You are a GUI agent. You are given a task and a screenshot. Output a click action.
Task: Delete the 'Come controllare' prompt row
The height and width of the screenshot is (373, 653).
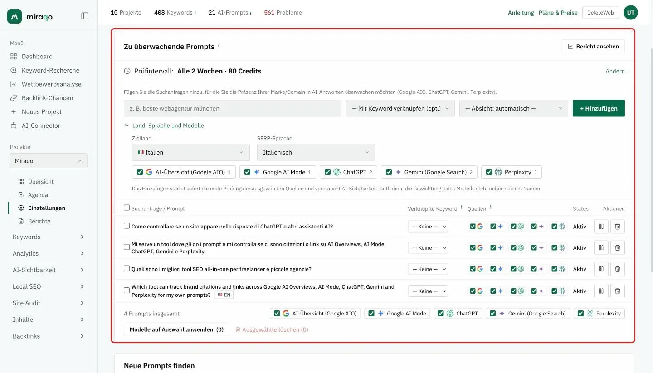[x=618, y=226]
